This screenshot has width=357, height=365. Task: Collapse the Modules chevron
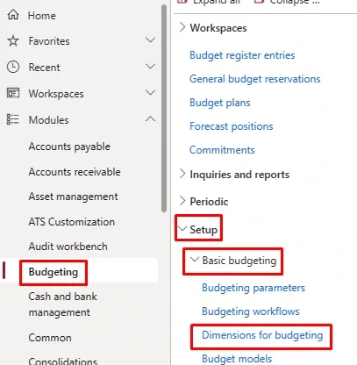tap(150, 118)
